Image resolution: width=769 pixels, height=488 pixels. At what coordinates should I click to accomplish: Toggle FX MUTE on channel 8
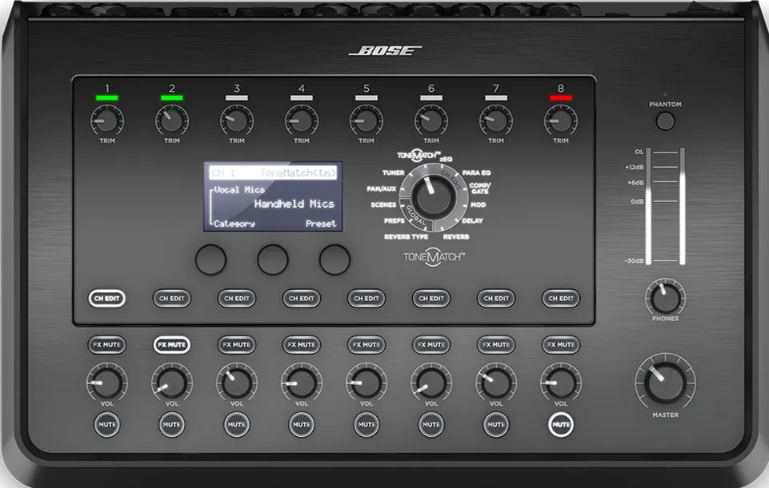[561, 344]
